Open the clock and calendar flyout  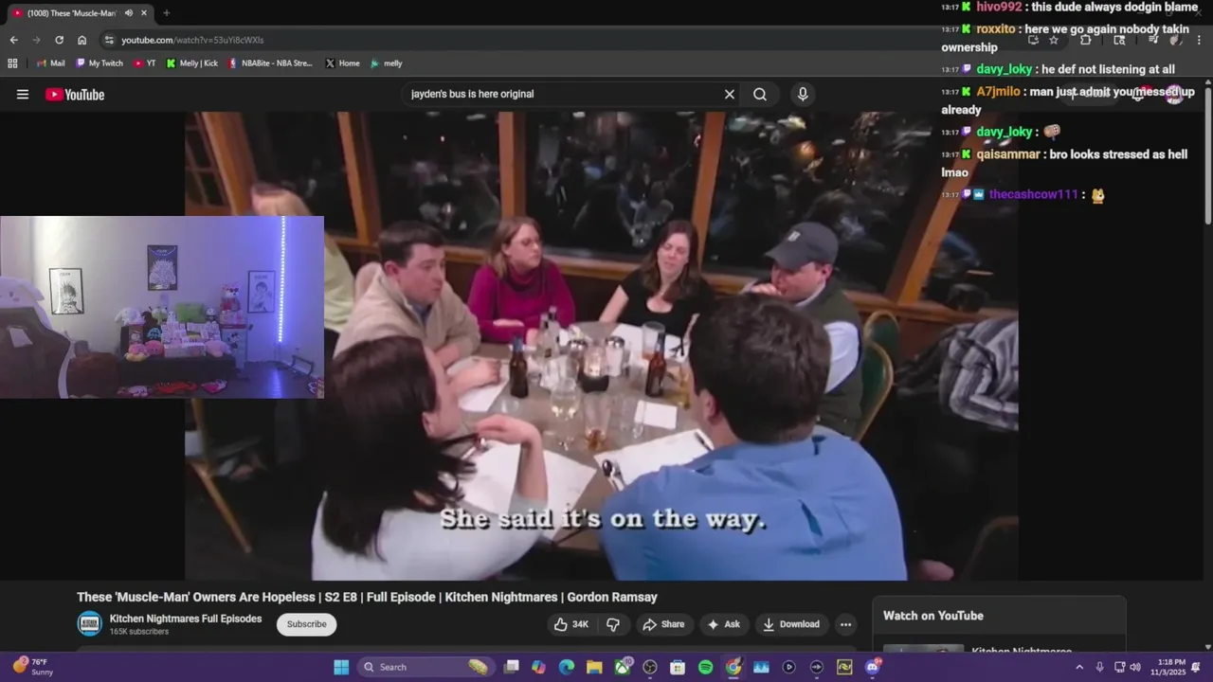pos(1168,667)
